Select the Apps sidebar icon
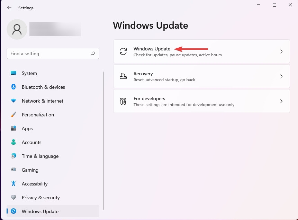298x220 pixels. pyautogui.click(x=14, y=128)
